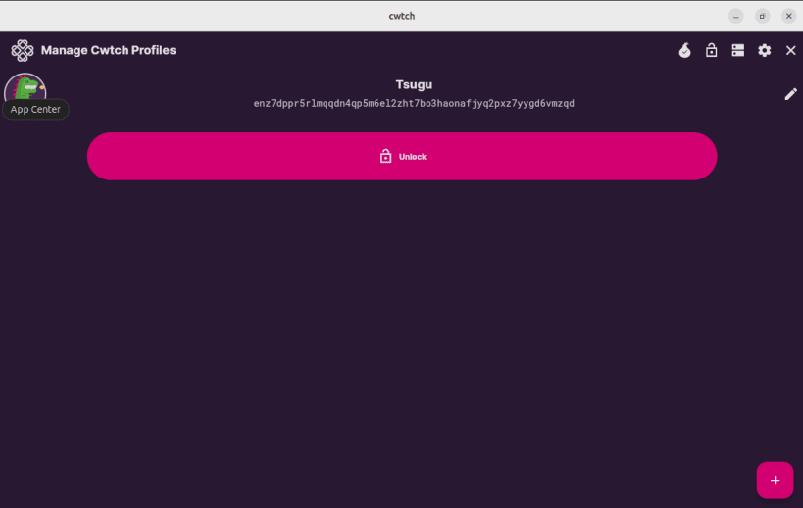Close the app with the toolbar X icon

point(790,50)
